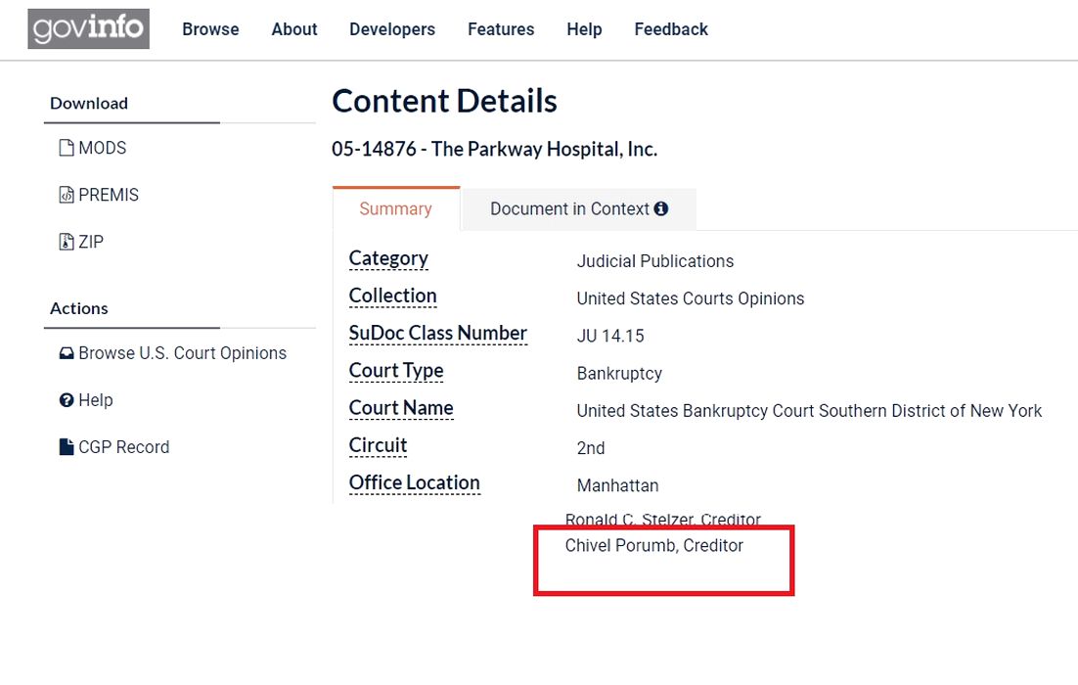Click the inbox icon beside Browse U.S. Court Opinions
This screenshot has width=1078, height=685.
click(67, 353)
